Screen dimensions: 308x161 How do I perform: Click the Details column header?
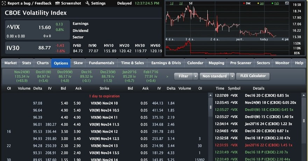pos(259,89)
